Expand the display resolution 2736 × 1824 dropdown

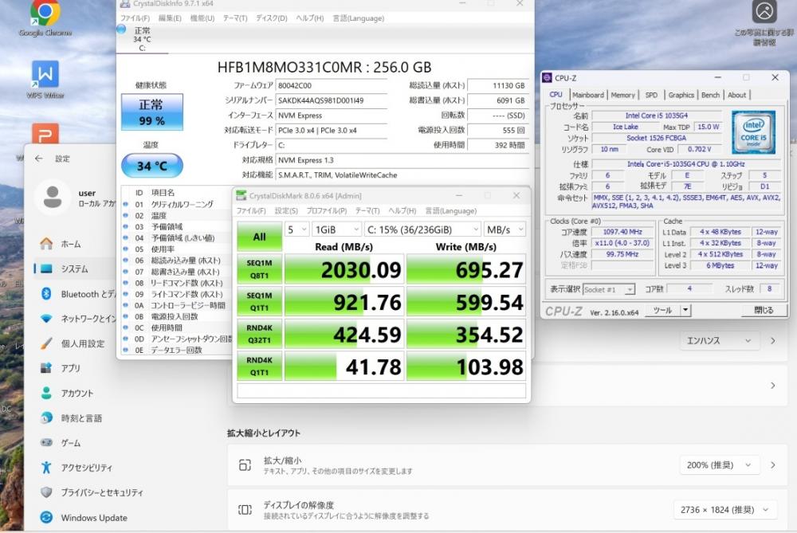tap(724, 509)
